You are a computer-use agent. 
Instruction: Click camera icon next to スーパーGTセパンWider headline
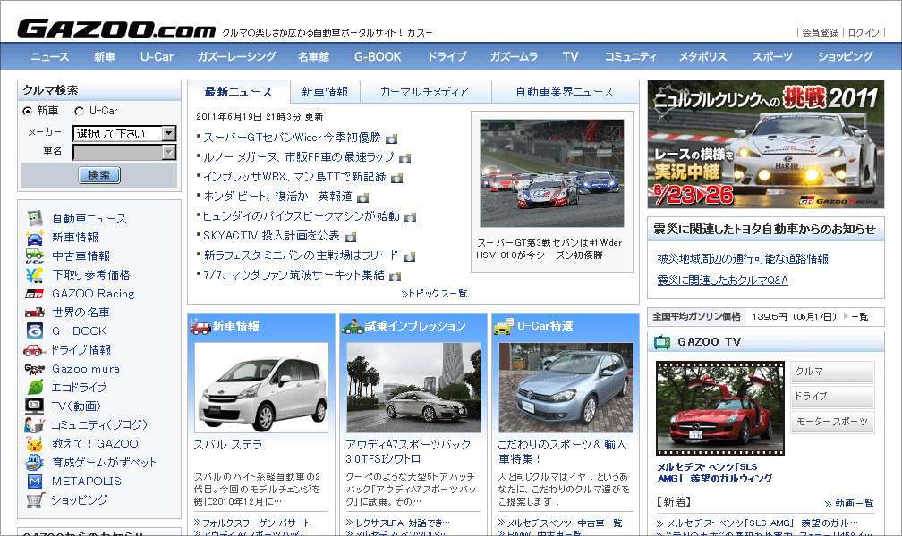(392, 138)
